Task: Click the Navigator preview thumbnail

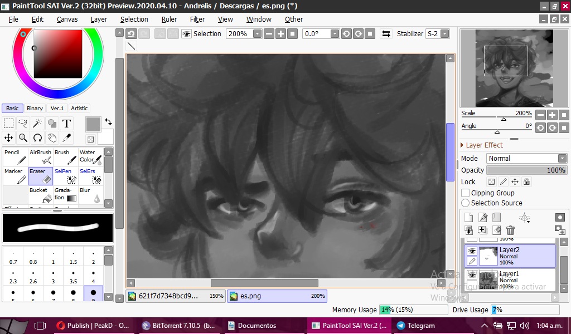Action: (514, 68)
